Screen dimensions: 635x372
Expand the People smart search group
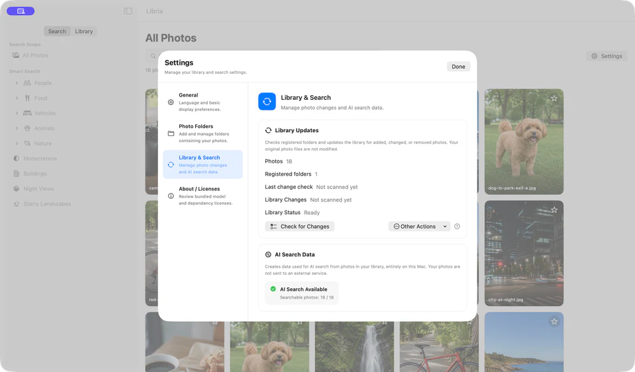(x=17, y=83)
